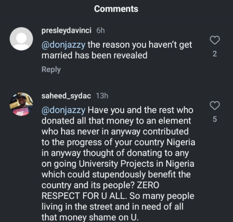Image resolution: width=233 pixels, height=222 pixels.
Task: View the 2 likes on presleydavinci's comment
Action: point(214,54)
